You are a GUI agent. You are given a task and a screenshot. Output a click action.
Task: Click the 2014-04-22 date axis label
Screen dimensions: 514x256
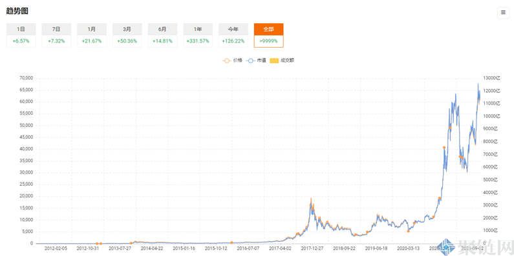[x=152, y=248]
